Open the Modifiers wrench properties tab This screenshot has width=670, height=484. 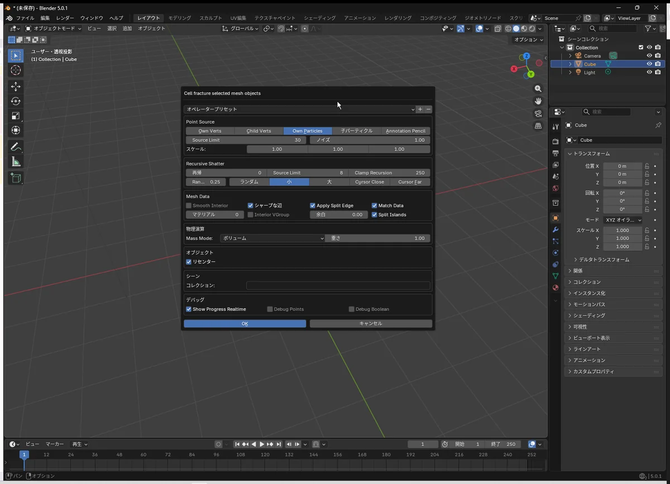click(555, 229)
